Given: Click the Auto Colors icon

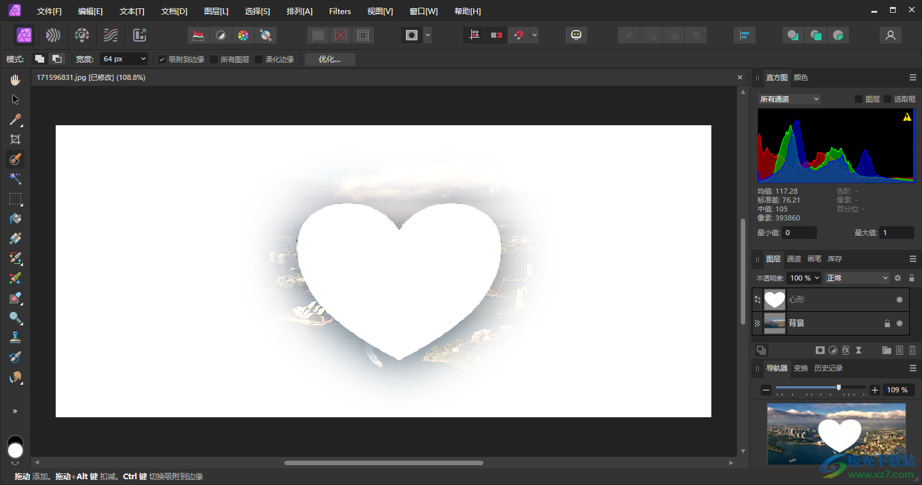Looking at the screenshot, I should coord(243,35).
